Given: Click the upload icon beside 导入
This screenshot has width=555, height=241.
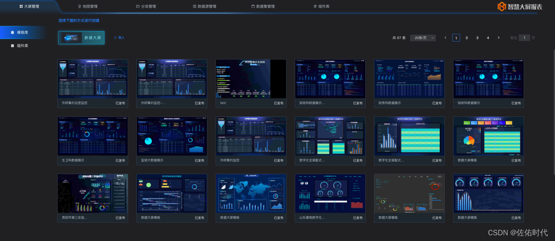Looking at the screenshot, I should click(x=115, y=38).
